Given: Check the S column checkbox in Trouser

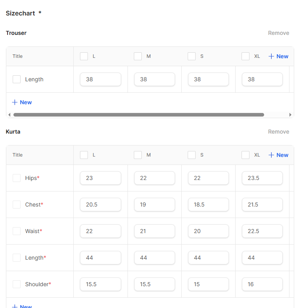Looking at the screenshot, I should (192, 56).
